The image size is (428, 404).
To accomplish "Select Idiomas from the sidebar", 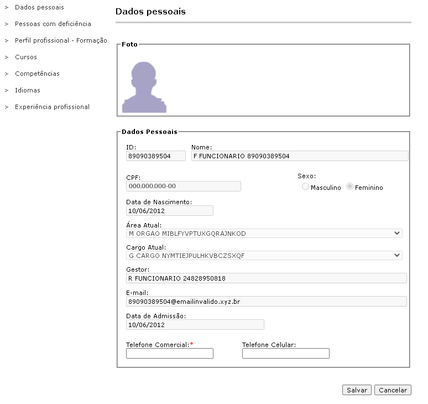I will [28, 90].
